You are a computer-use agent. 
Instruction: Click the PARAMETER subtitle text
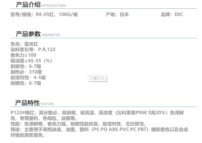pos(51,35)
